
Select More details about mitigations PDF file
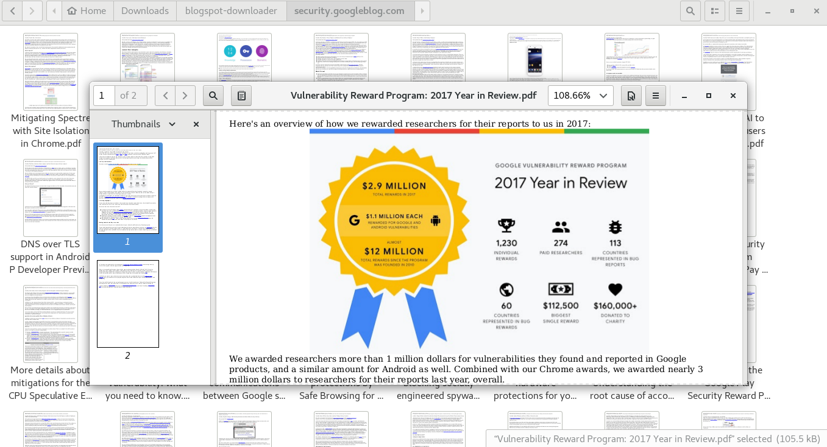[51, 343]
